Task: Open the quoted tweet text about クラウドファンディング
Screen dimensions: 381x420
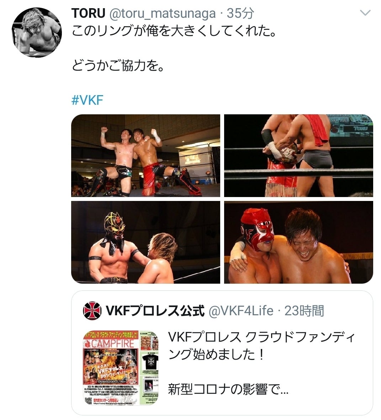Action: (261, 345)
